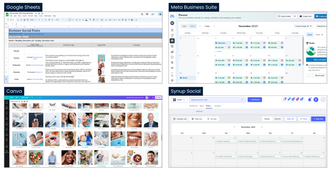Click the filter funnel icon in Sheets

pos(129,20)
